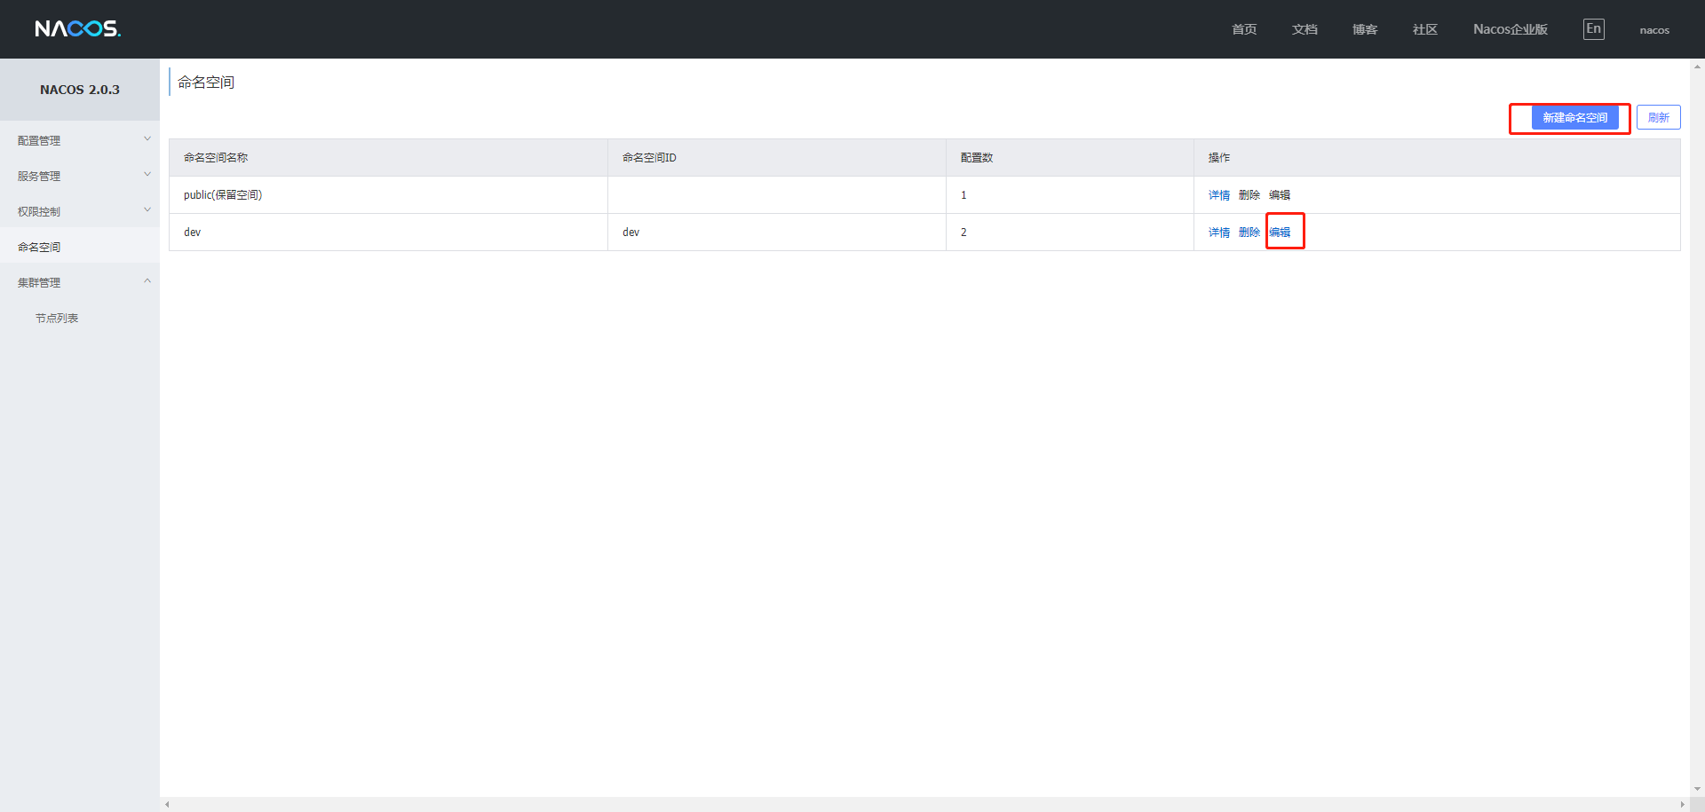Click the vertical scrollbar down arrow
The height and width of the screenshot is (812, 1705).
point(1697,789)
